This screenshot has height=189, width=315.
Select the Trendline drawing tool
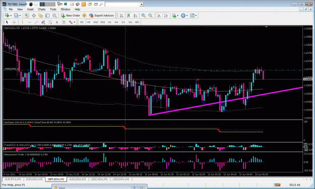tap(36, 22)
